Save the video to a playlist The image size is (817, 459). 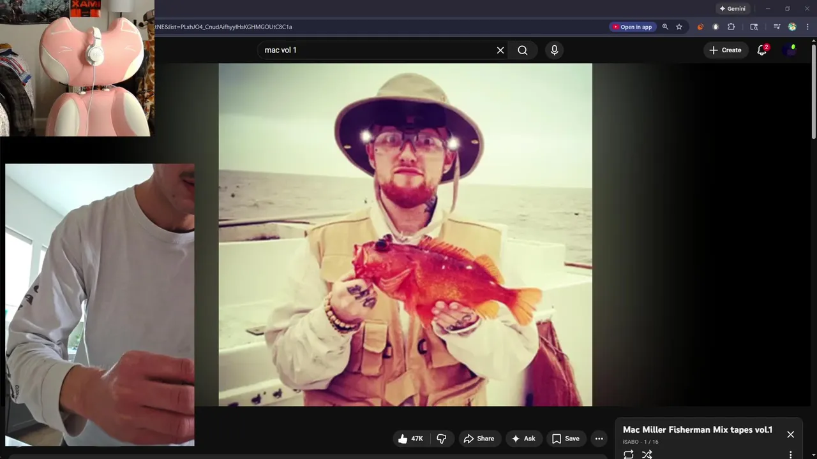click(566, 439)
